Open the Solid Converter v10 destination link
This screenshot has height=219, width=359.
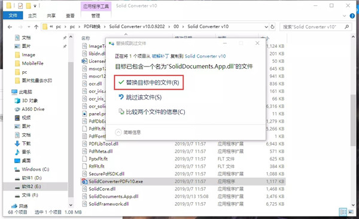pyautogui.click(x=205, y=56)
